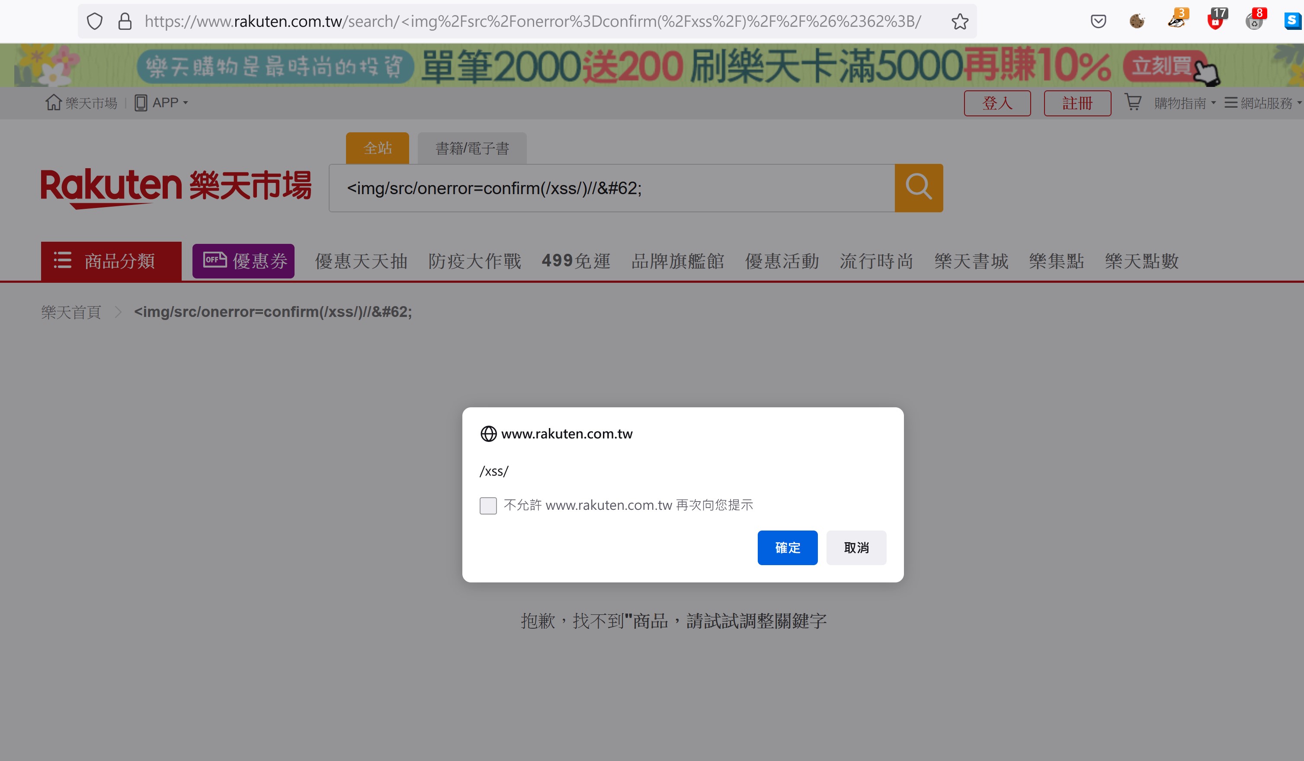Open 品牌旗艦館 in the navigation bar
The height and width of the screenshot is (761, 1304).
(677, 261)
